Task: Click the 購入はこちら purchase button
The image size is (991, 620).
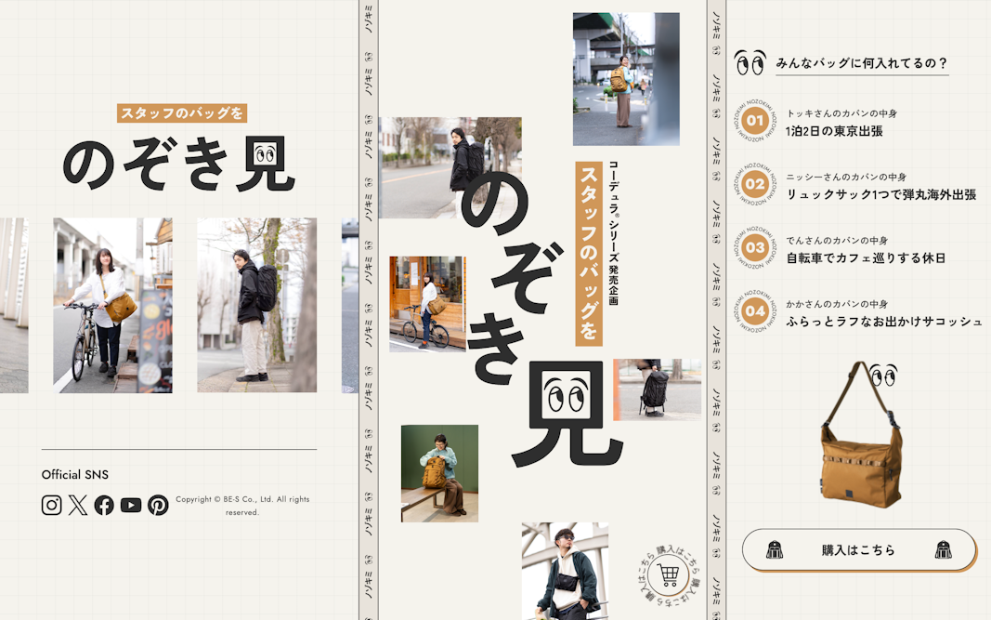Action: pyautogui.click(x=859, y=550)
